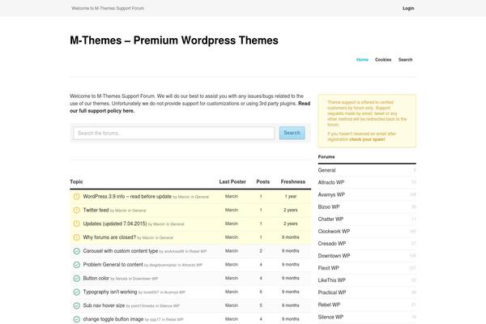Click the sticky icon beside Why forums are closed?
Viewport: 486px width, 324px height.
[77, 237]
